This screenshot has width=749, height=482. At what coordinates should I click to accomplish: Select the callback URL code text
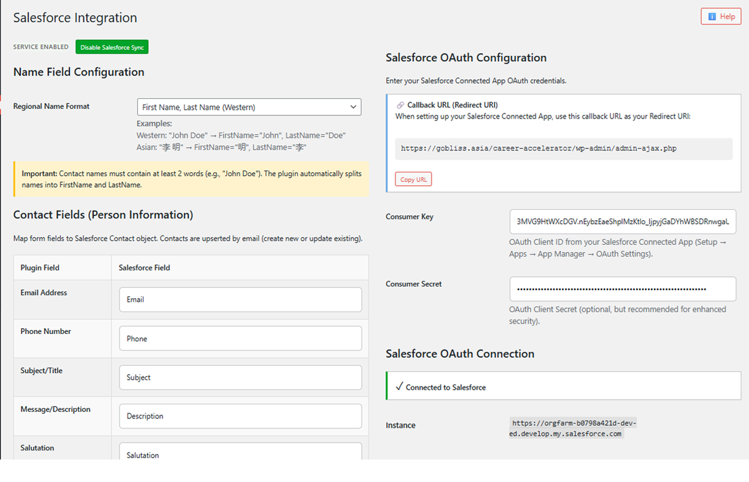click(539, 148)
